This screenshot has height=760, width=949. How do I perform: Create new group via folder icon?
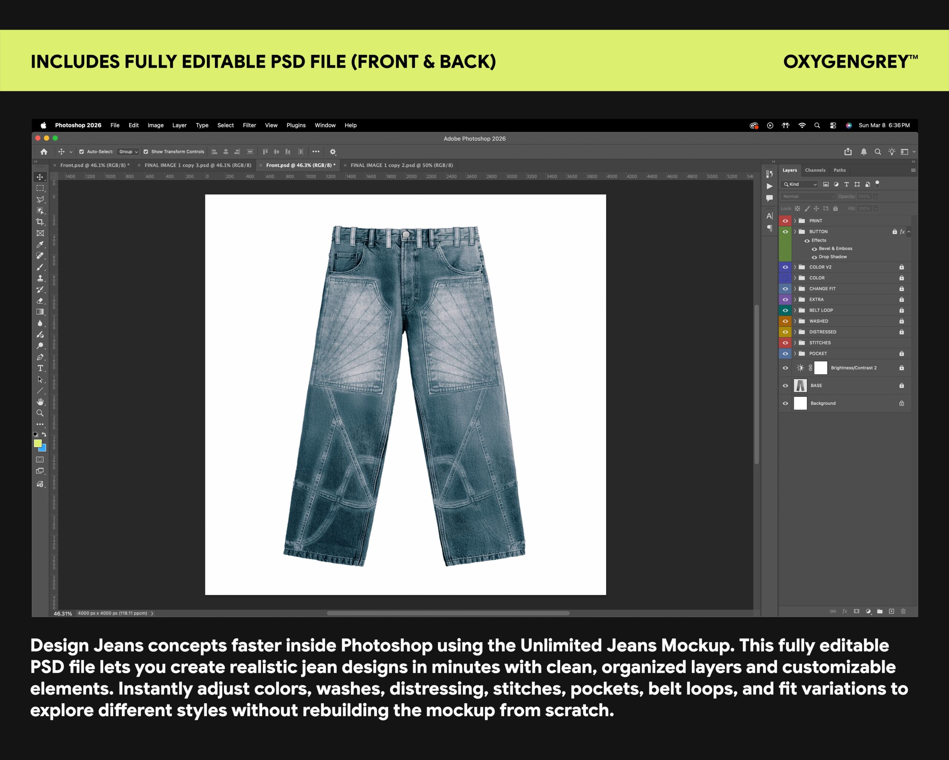(879, 611)
